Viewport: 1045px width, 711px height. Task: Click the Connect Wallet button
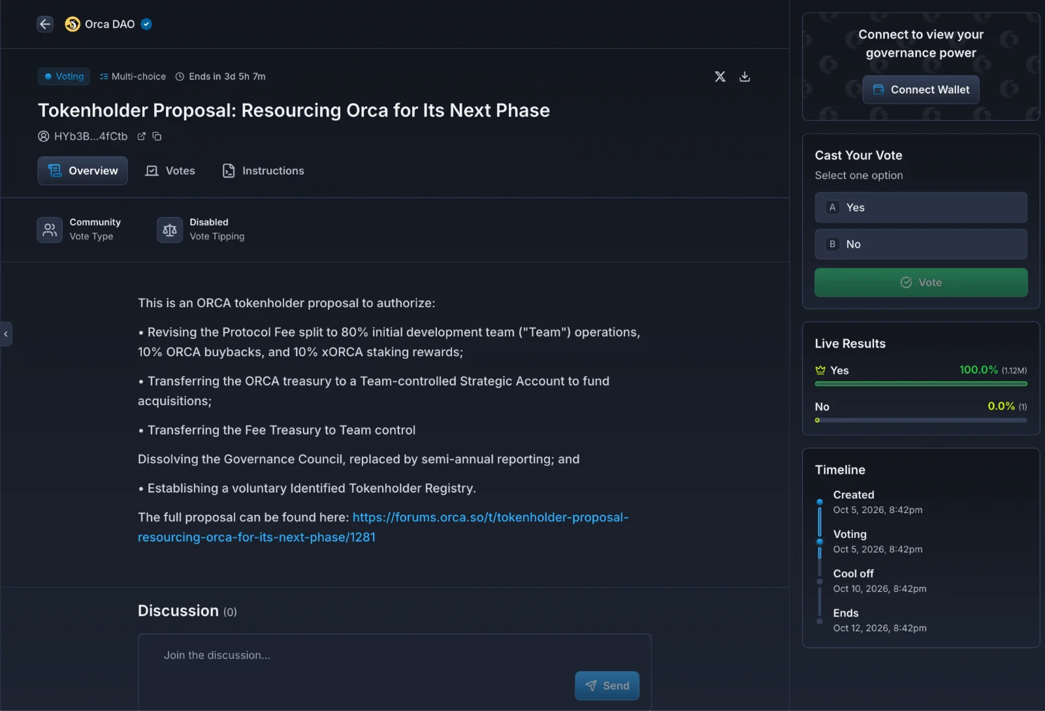[921, 90]
